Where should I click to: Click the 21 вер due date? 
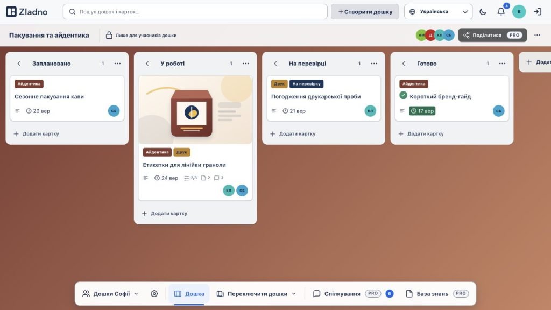point(294,111)
